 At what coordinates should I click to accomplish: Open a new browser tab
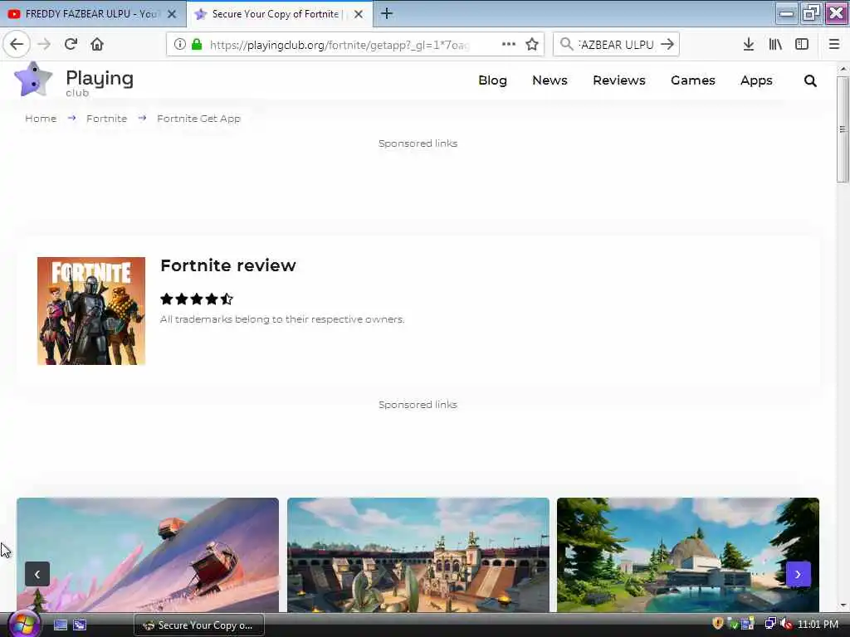tap(387, 13)
